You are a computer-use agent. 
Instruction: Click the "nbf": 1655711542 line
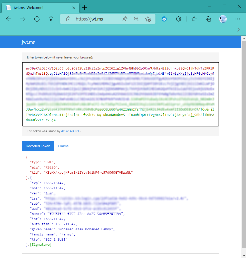pos(47,188)
